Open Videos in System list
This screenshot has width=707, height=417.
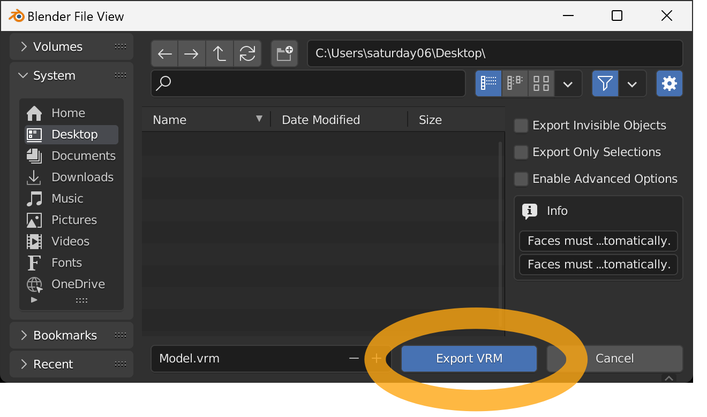point(72,241)
